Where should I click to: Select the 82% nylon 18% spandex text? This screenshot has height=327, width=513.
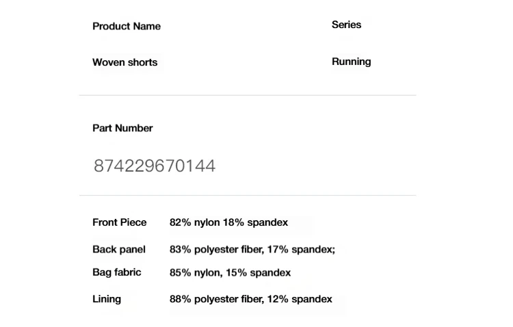tap(228, 222)
